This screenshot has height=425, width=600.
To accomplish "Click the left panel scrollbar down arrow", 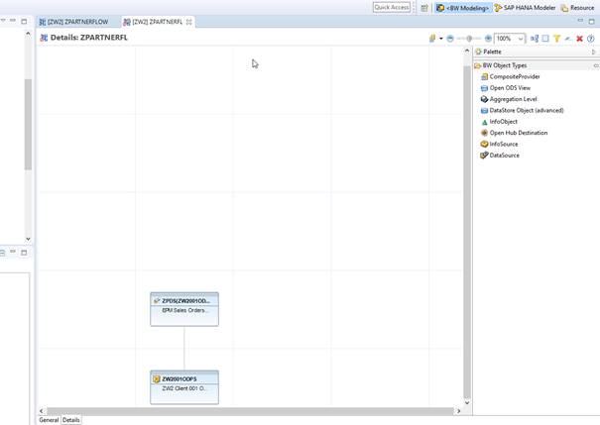I will coord(28,239).
